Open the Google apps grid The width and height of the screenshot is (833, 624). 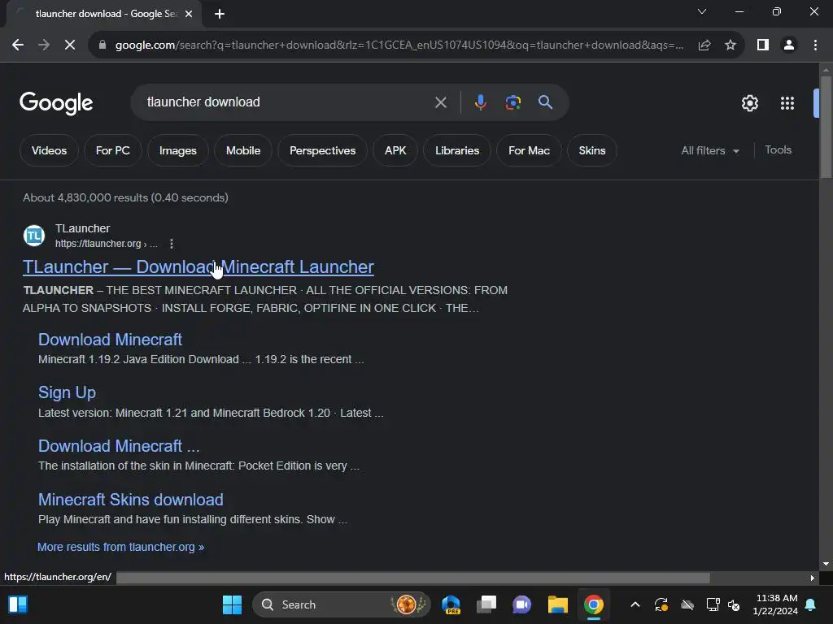(x=787, y=103)
